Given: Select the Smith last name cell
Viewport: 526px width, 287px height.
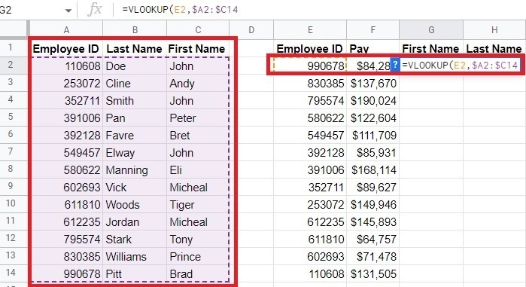Looking at the screenshot, I should coord(135,101).
